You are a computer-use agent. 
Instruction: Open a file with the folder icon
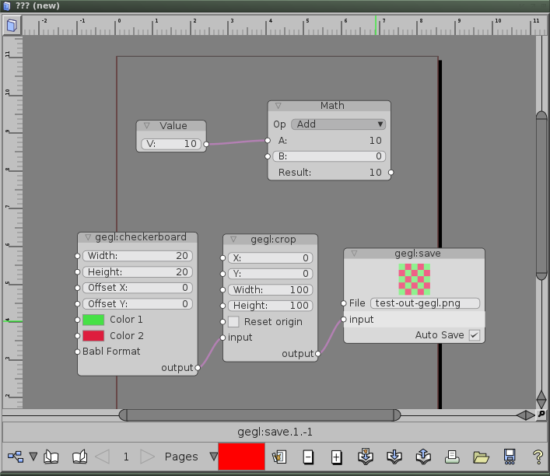pyautogui.click(x=481, y=457)
